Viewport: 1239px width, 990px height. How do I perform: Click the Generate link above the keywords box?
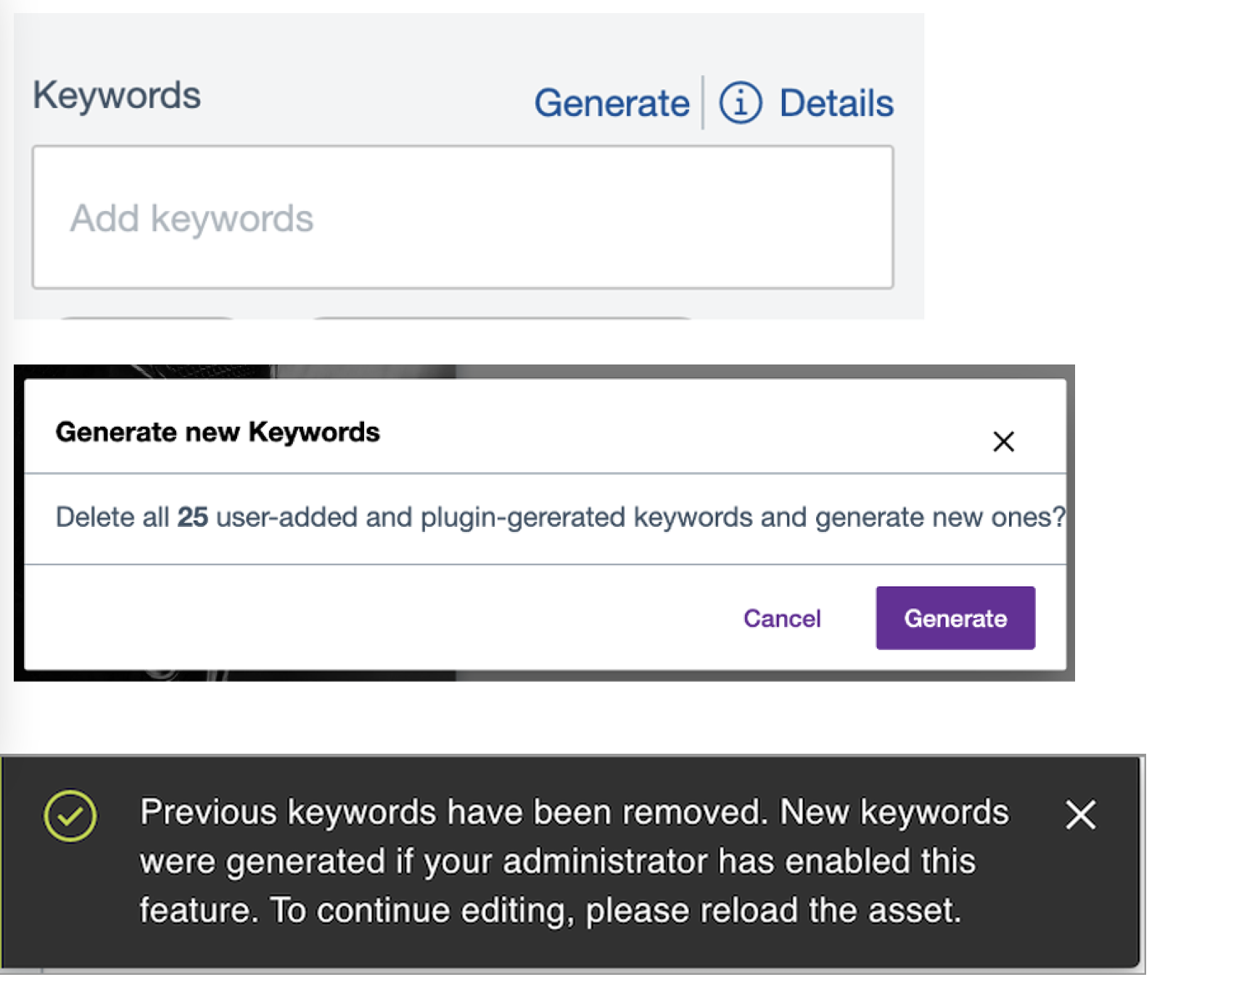[x=613, y=103]
